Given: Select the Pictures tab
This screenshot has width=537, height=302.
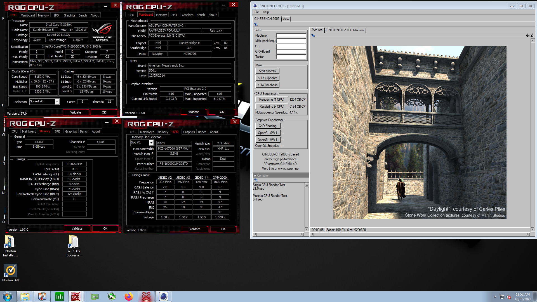Looking at the screenshot, I should point(317,30).
